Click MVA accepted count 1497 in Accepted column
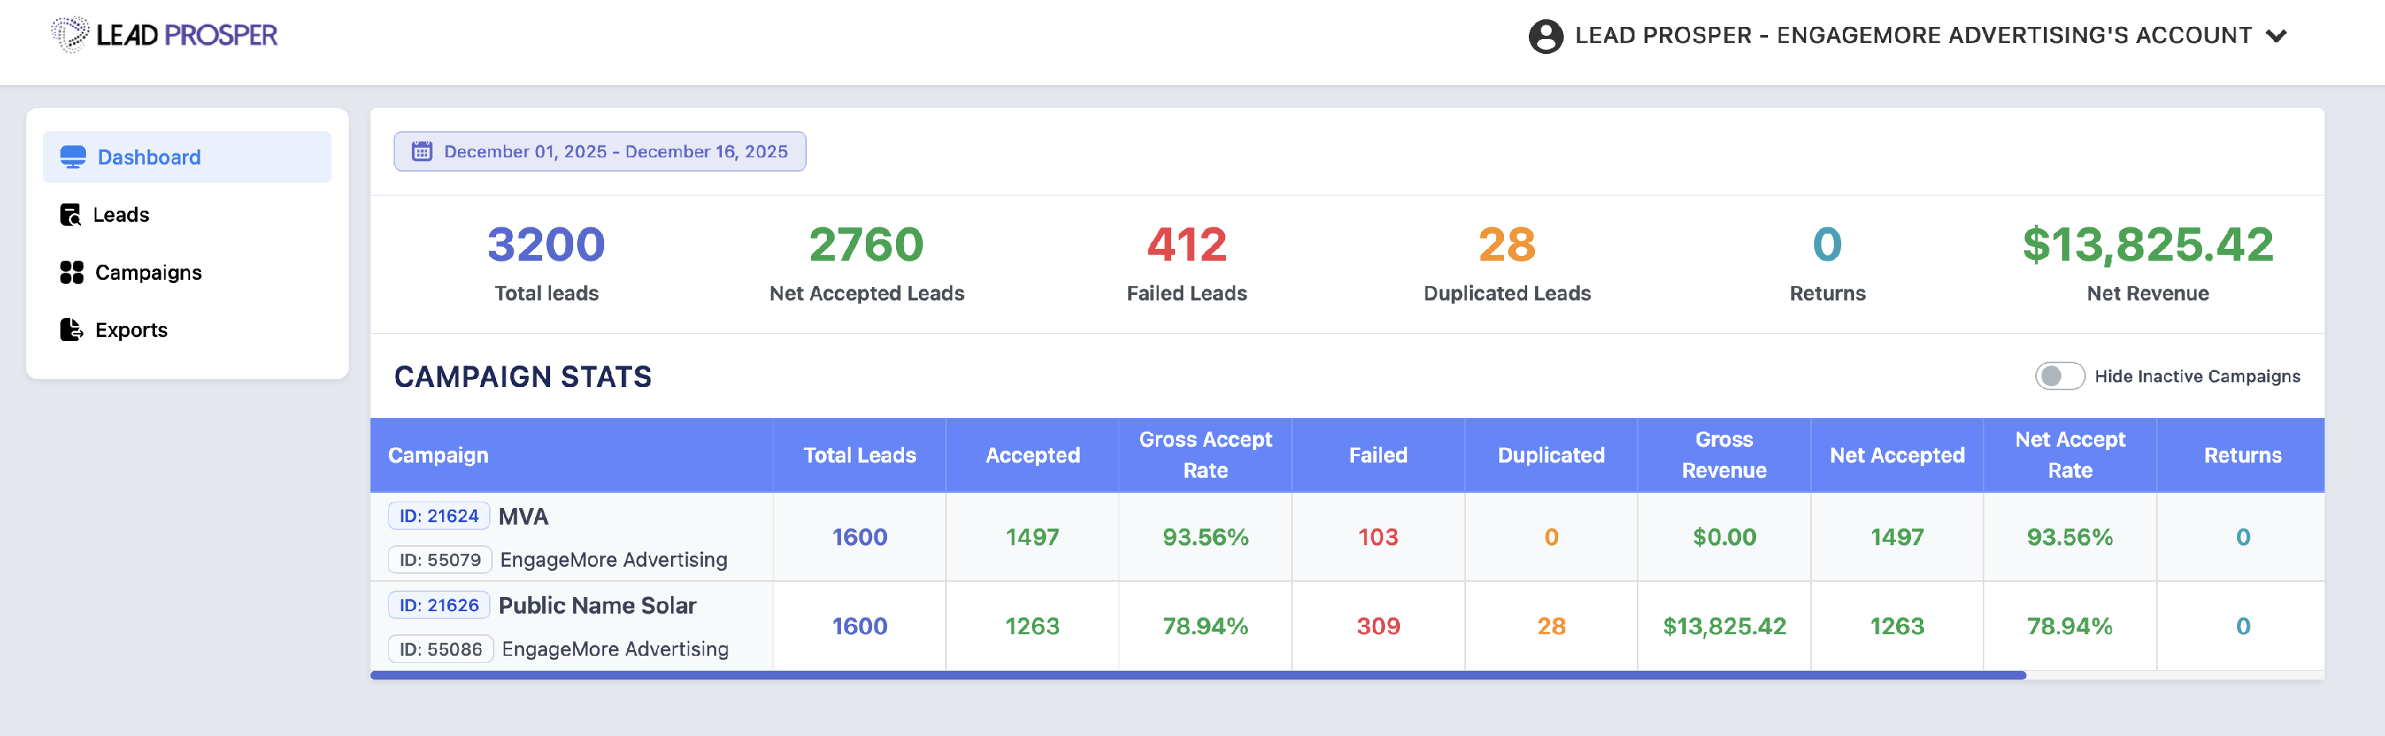 pyautogui.click(x=1033, y=537)
